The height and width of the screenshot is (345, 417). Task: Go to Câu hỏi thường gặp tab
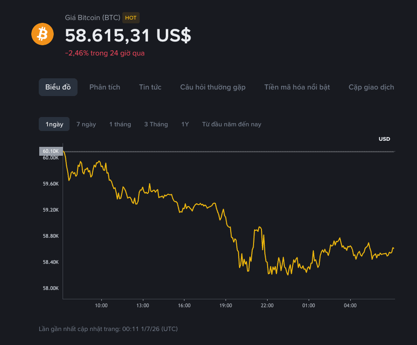point(213,87)
